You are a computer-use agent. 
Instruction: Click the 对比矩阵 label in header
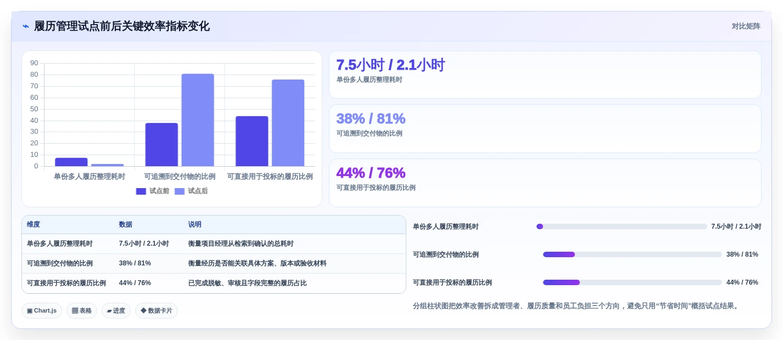746,26
